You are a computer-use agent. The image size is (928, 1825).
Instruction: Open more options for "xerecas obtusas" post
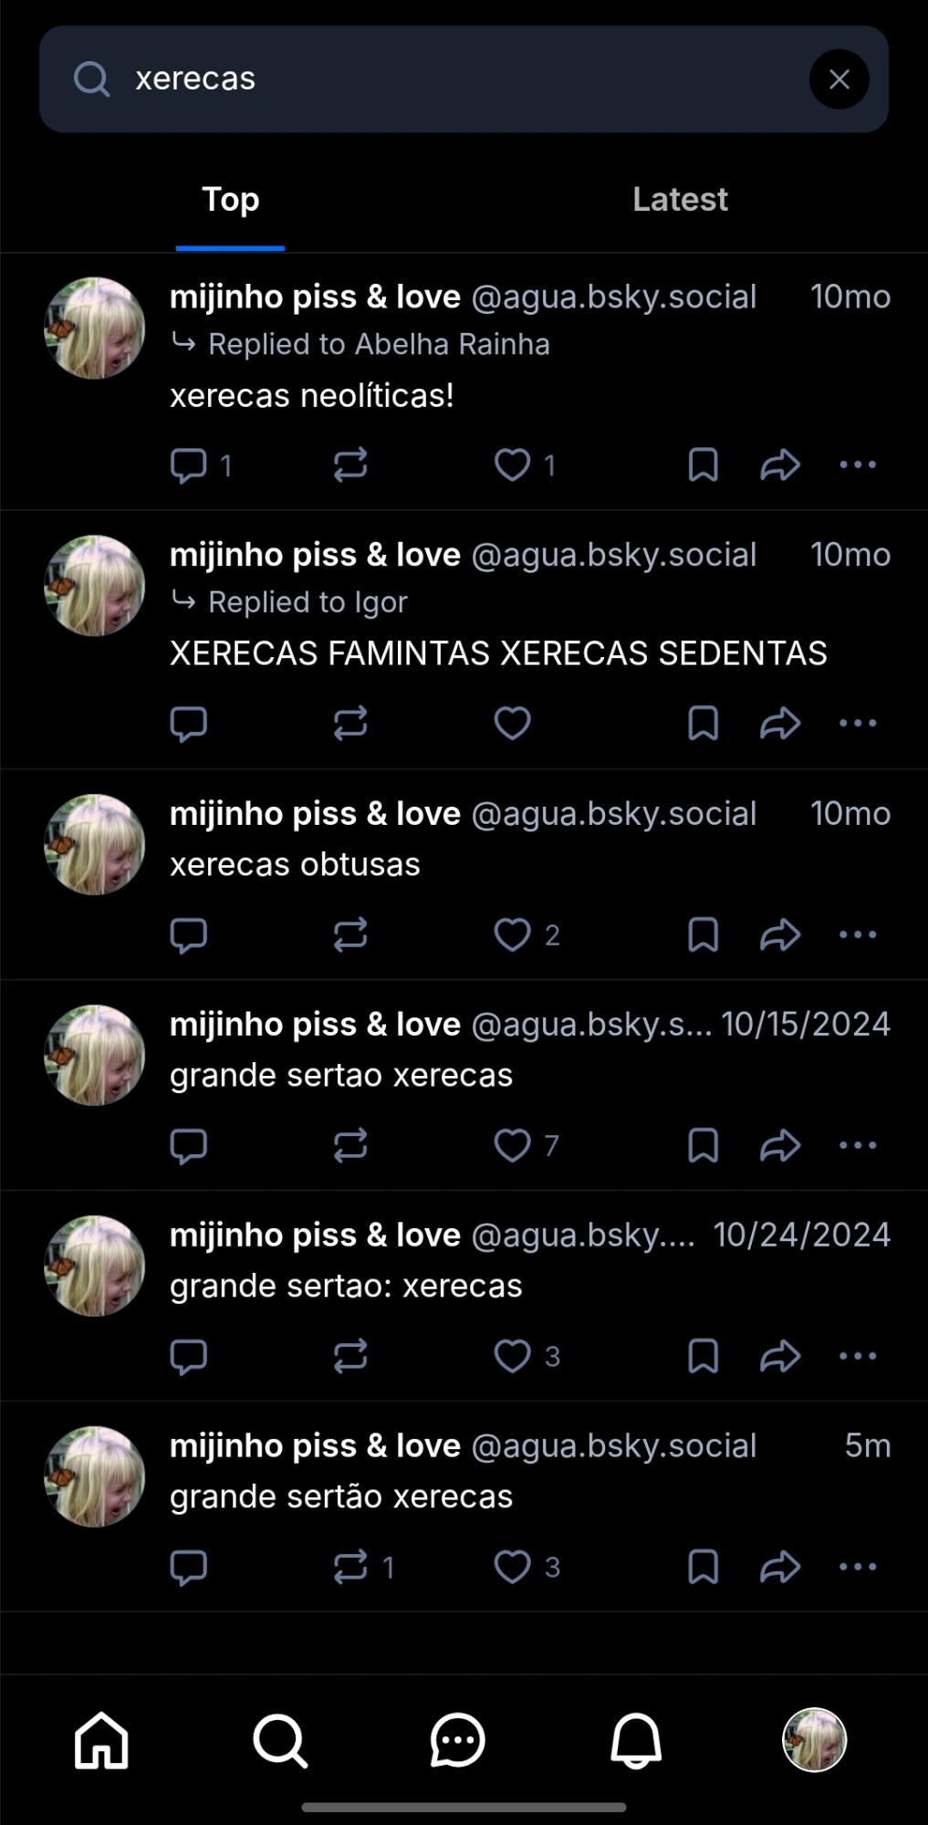(858, 934)
